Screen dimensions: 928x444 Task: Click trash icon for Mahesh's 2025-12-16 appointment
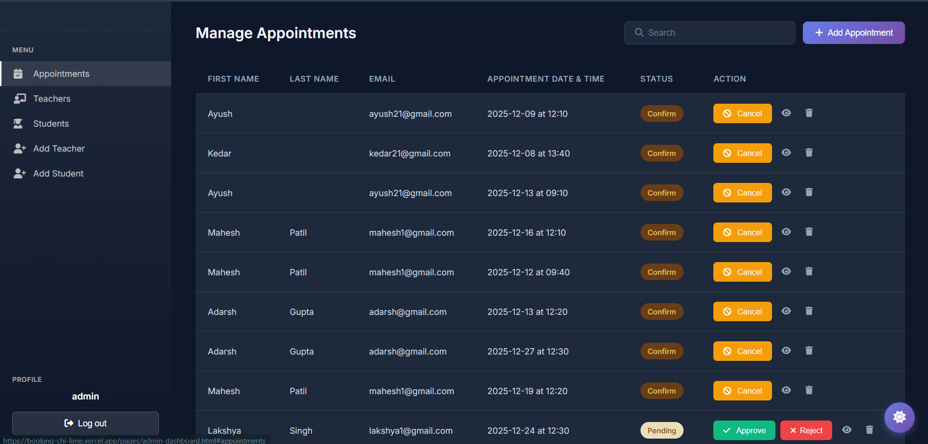click(809, 232)
